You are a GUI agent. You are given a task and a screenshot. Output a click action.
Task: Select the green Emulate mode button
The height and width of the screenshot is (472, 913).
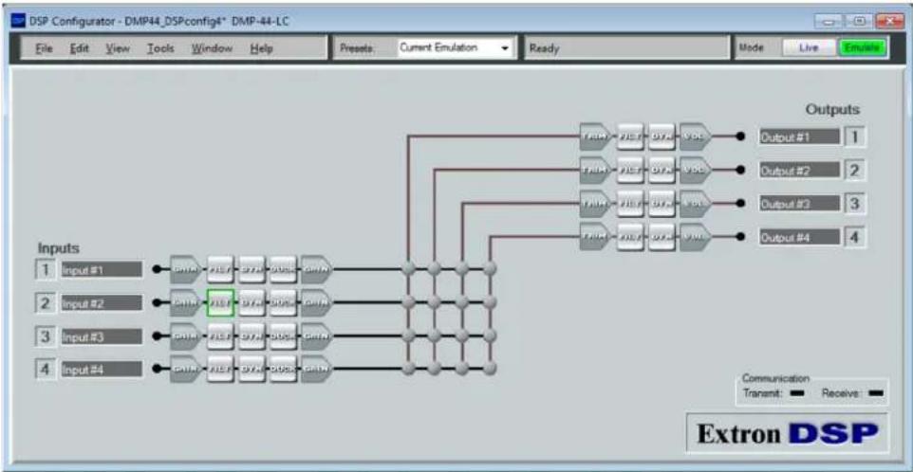coord(863,48)
